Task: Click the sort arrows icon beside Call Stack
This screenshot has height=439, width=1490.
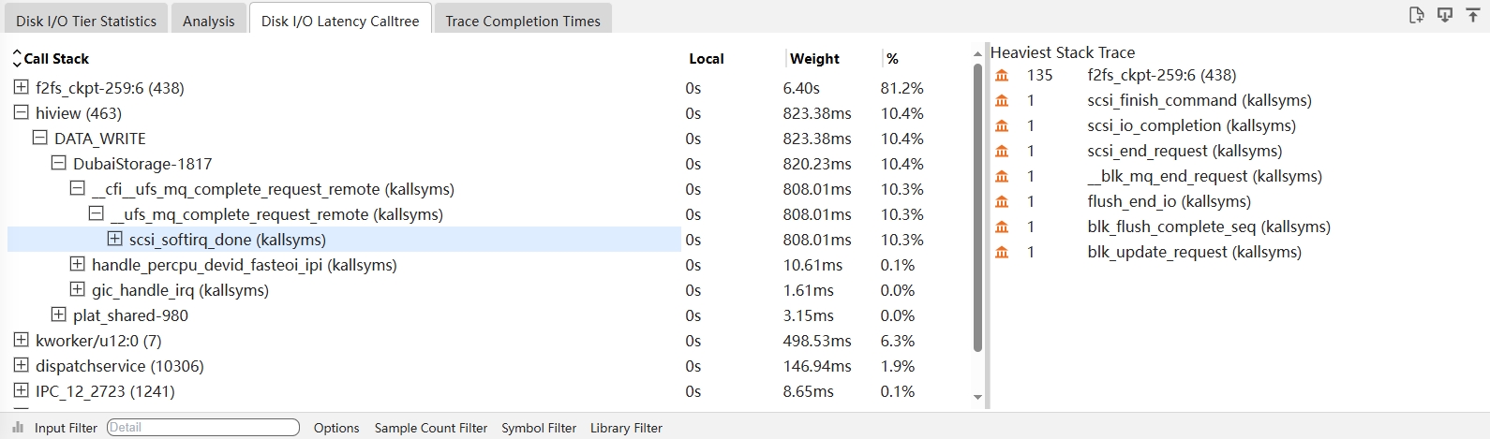Action: 16,58
